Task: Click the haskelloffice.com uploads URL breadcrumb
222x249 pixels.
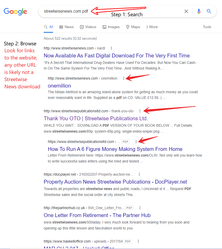Action: point(83,241)
